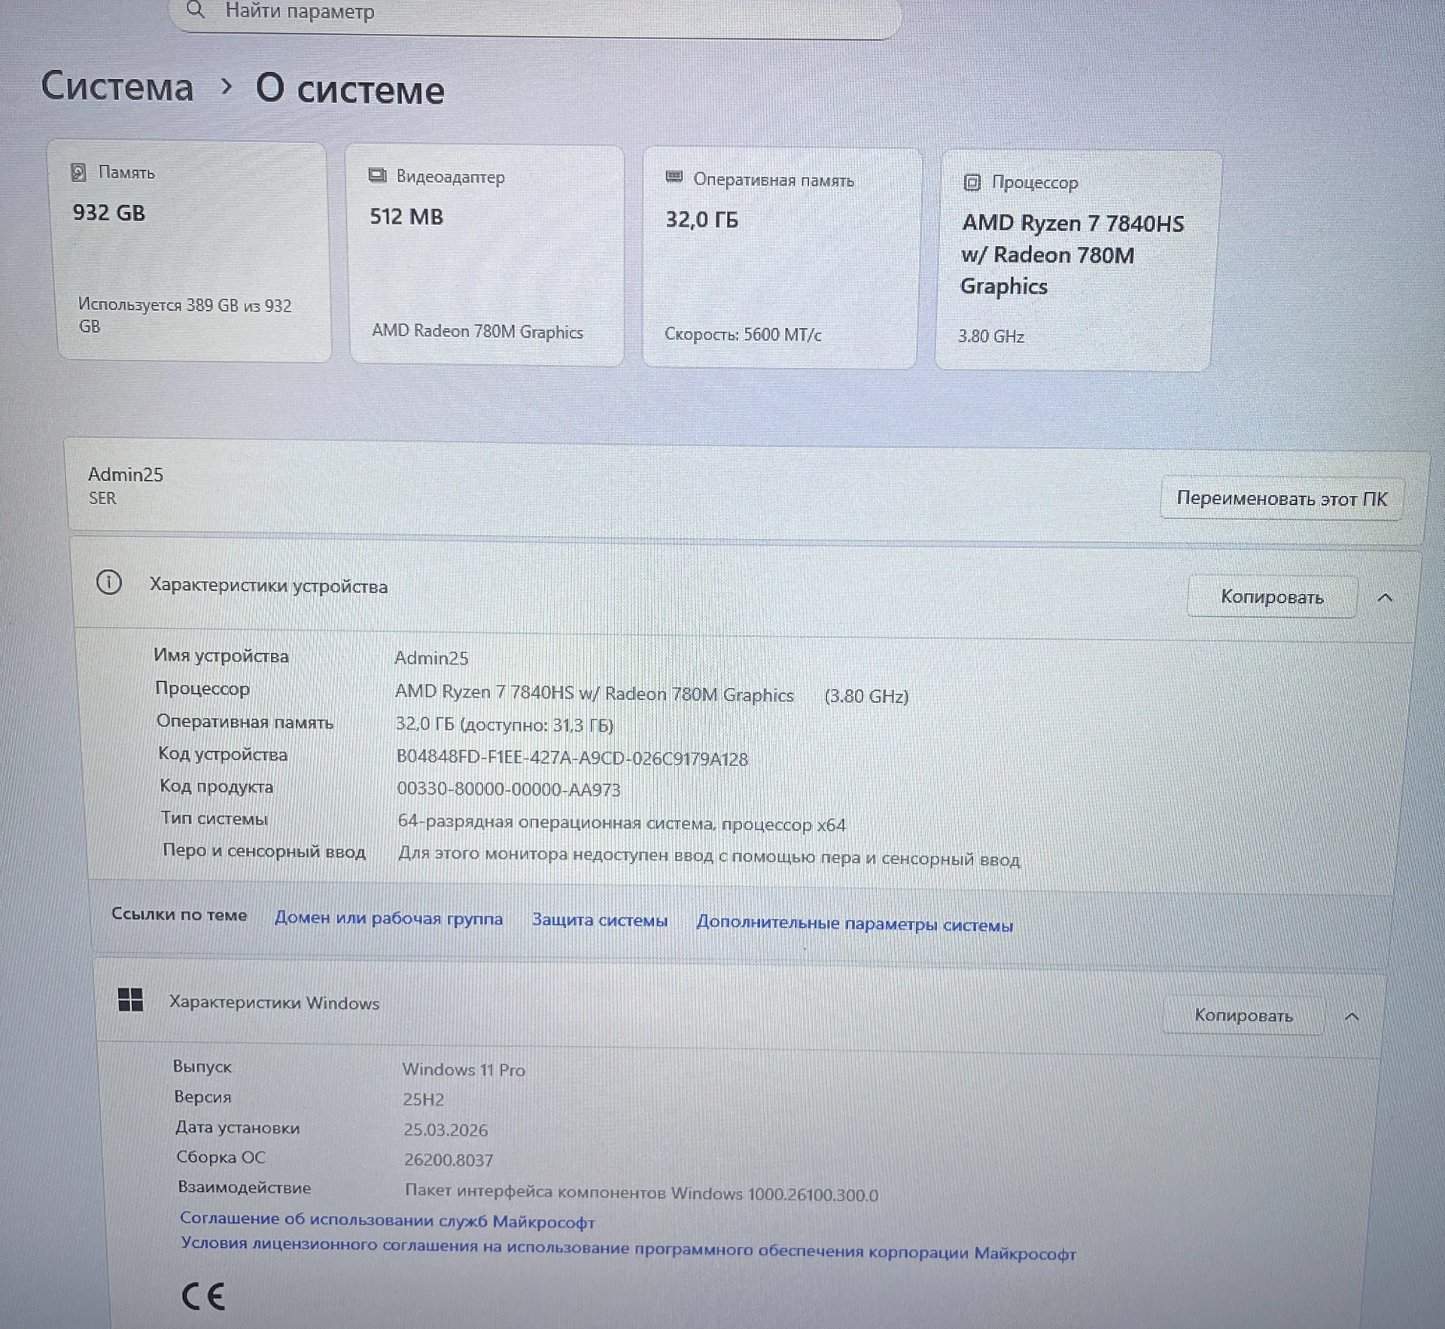Select the Взаимодействие package value text
The width and height of the screenshot is (1445, 1329).
point(641,1193)
